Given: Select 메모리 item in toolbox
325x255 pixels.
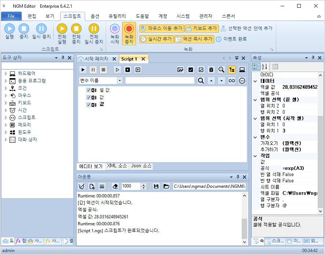Looking at the screenshot, I should tap(25, 125).
